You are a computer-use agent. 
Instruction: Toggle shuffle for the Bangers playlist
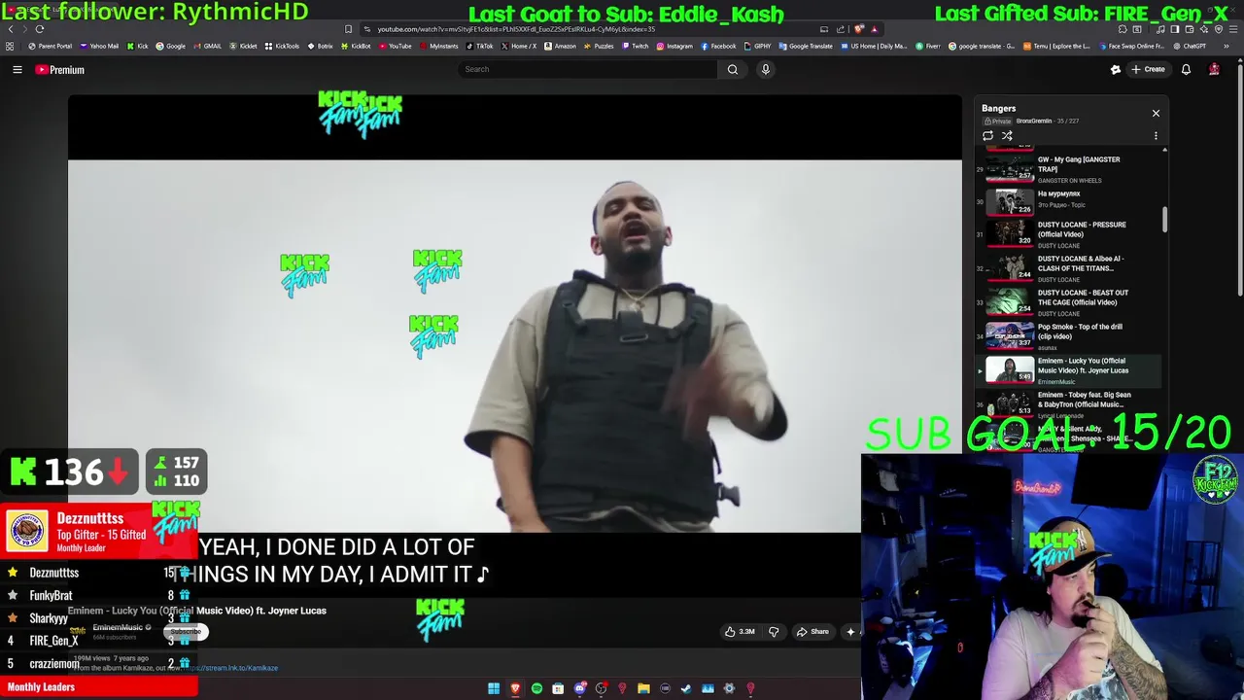pyautogui.click(x=1007, y=136)
